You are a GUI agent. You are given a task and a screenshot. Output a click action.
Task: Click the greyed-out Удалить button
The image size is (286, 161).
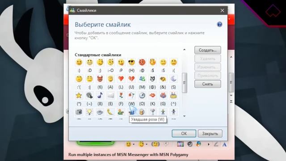[x=207, y=59]
